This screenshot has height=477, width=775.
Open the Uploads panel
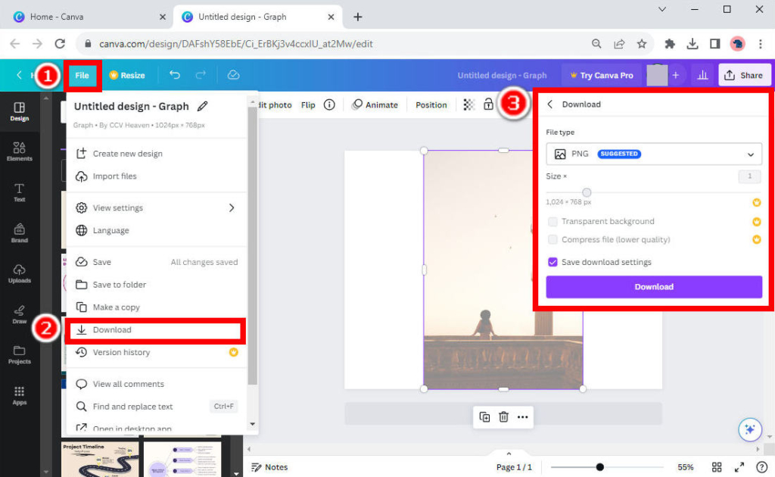tap(19, 273)
